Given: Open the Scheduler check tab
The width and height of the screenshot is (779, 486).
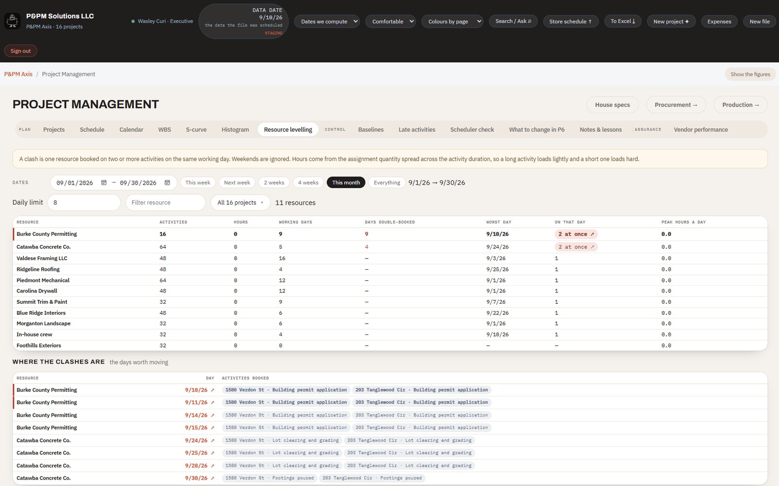Looking at the screenshot, I should (x=472, y=130).
